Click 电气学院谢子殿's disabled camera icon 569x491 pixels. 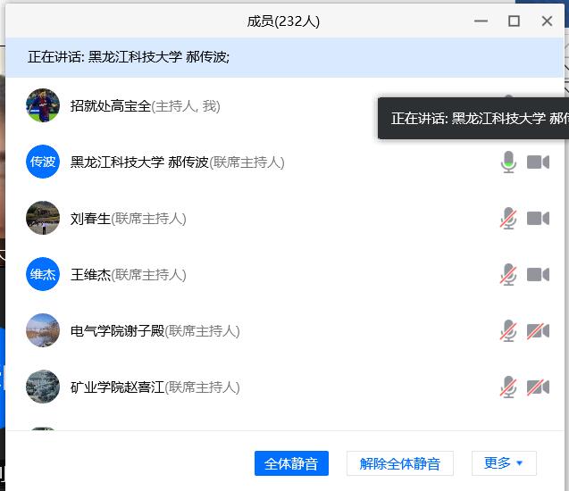[538, 331]
